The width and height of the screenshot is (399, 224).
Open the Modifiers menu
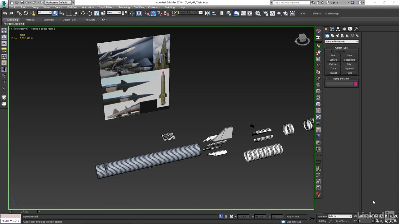pyautogui.click(x=72, y=7)
